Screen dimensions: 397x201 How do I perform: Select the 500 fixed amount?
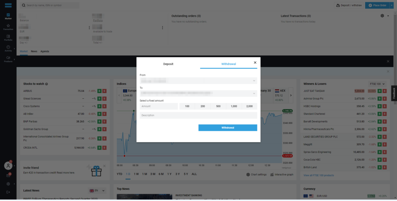[218, 106]
